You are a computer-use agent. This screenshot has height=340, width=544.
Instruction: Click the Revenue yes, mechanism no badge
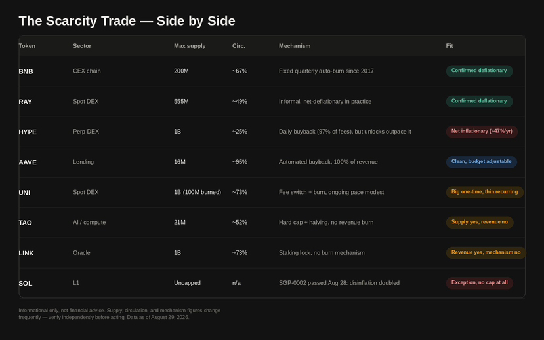(486, 252)
